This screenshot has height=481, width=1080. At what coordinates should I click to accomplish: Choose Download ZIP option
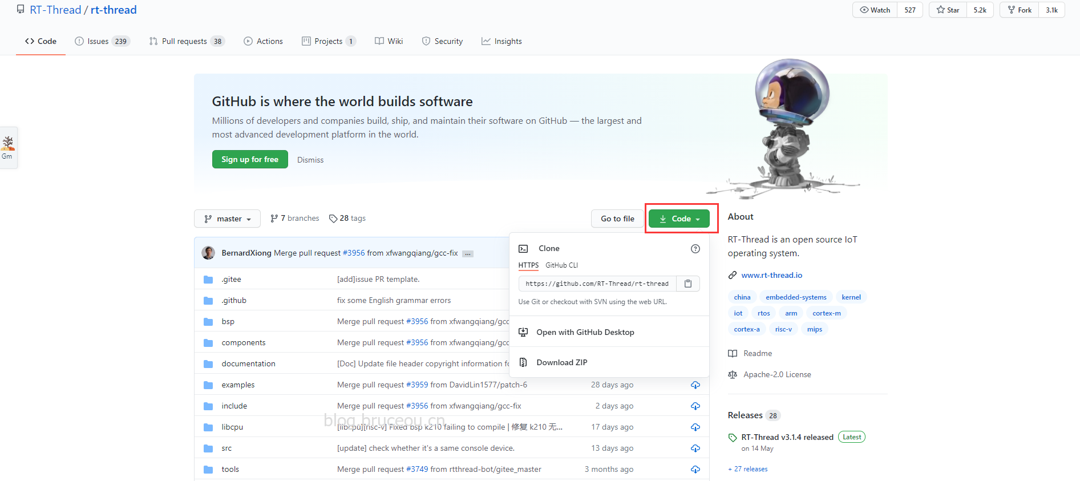(609, 362)
